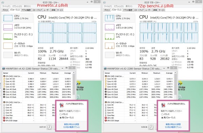This screenshot has height=133, width=203.
Task: Click scrollbar thumb in 7Zip HWiNFO list
Action: 175,84
